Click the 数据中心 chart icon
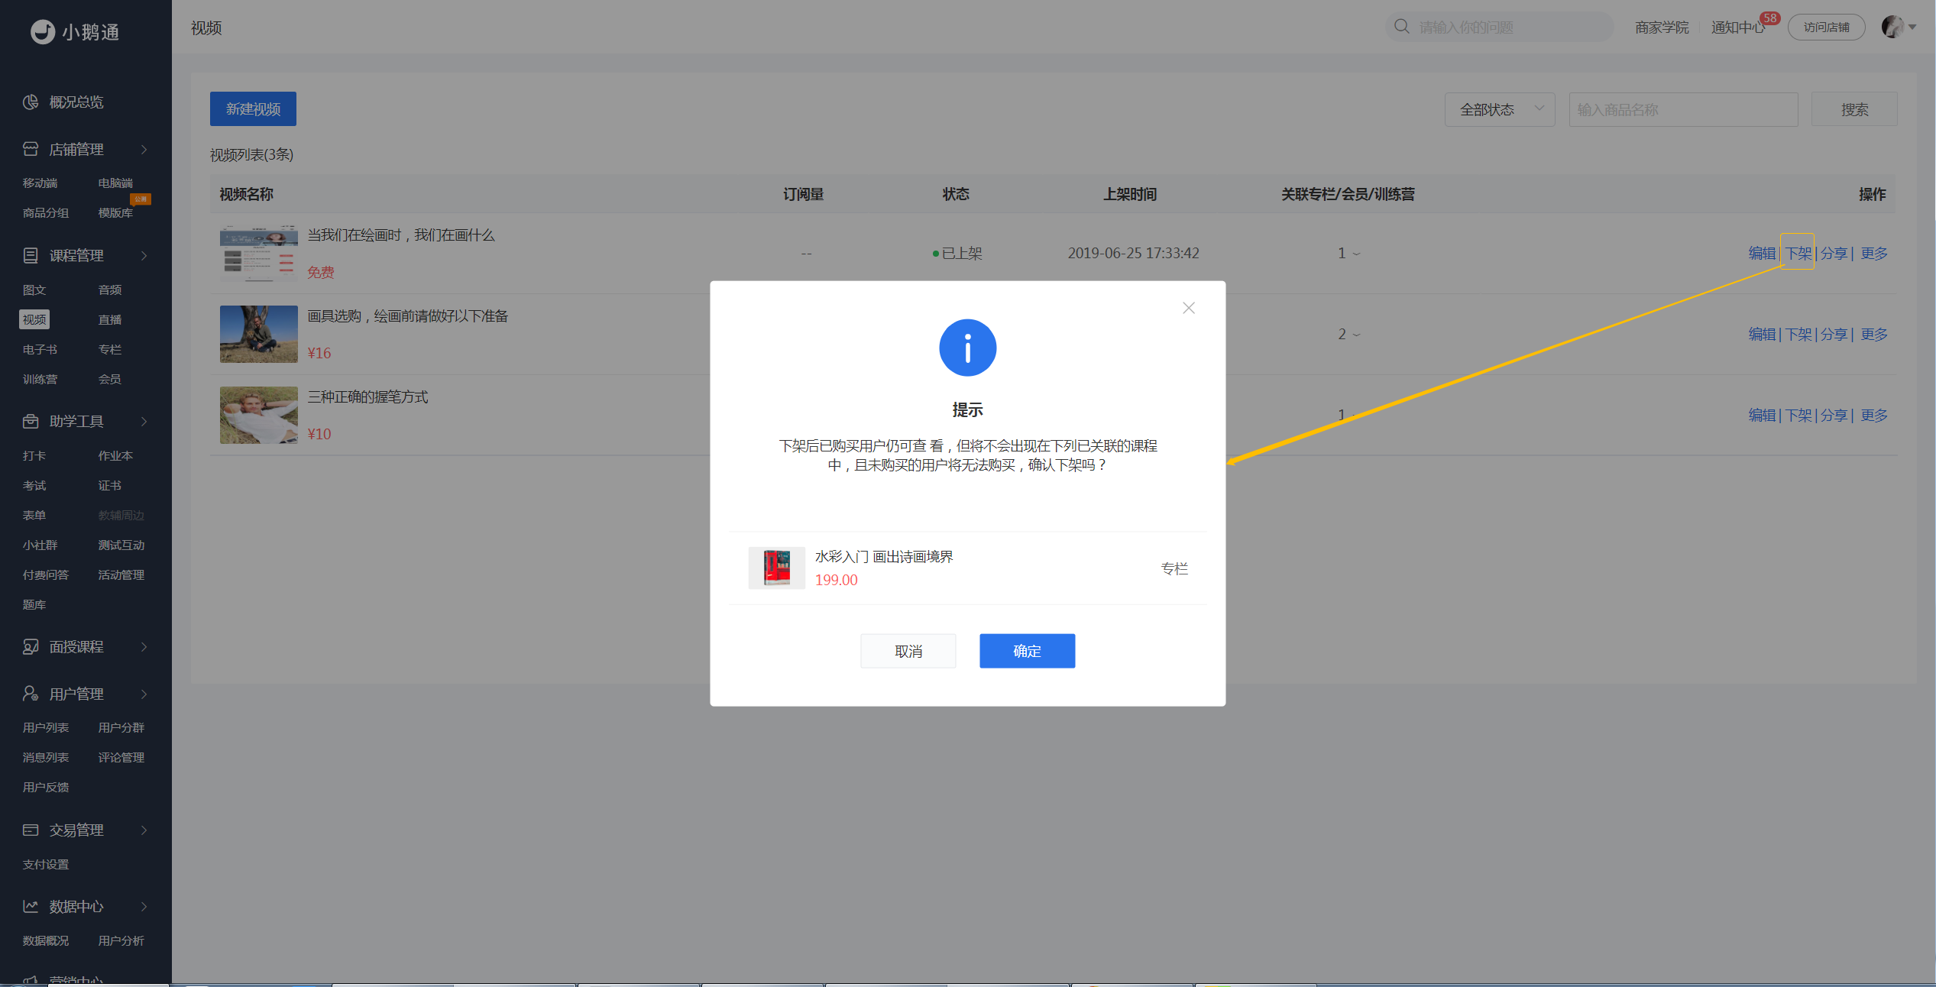Viewport: 1936px width, 987px height. 31,906
